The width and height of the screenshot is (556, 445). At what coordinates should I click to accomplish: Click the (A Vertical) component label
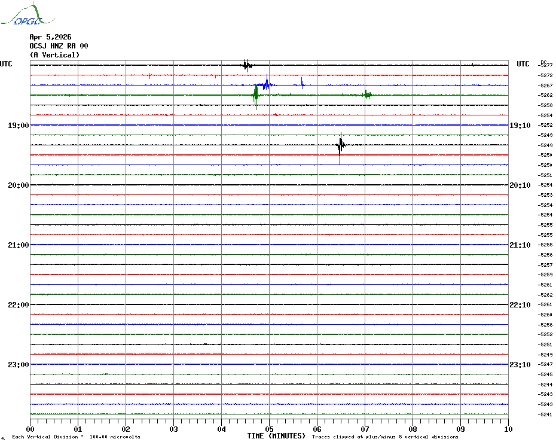coord(54,55)
